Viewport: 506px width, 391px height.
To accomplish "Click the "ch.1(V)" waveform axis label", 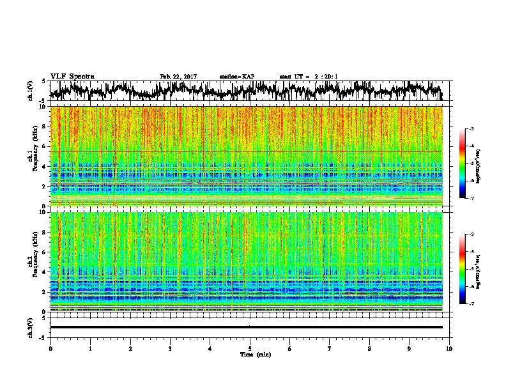I will click(31, 91).
